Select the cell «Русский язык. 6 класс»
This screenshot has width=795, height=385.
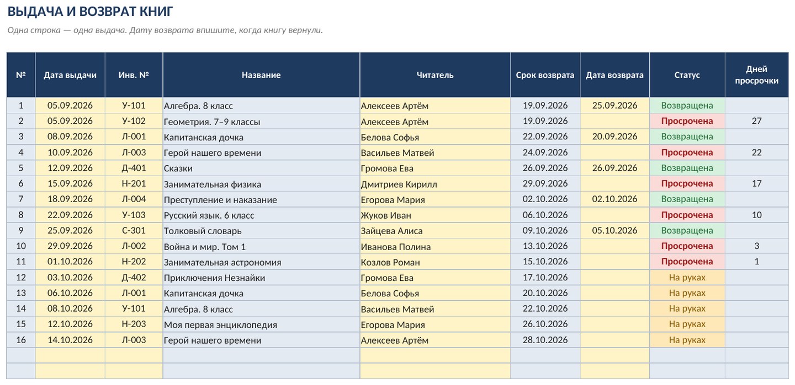click(x=261, y=215)
